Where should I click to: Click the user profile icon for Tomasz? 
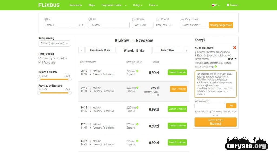[228, 5]
